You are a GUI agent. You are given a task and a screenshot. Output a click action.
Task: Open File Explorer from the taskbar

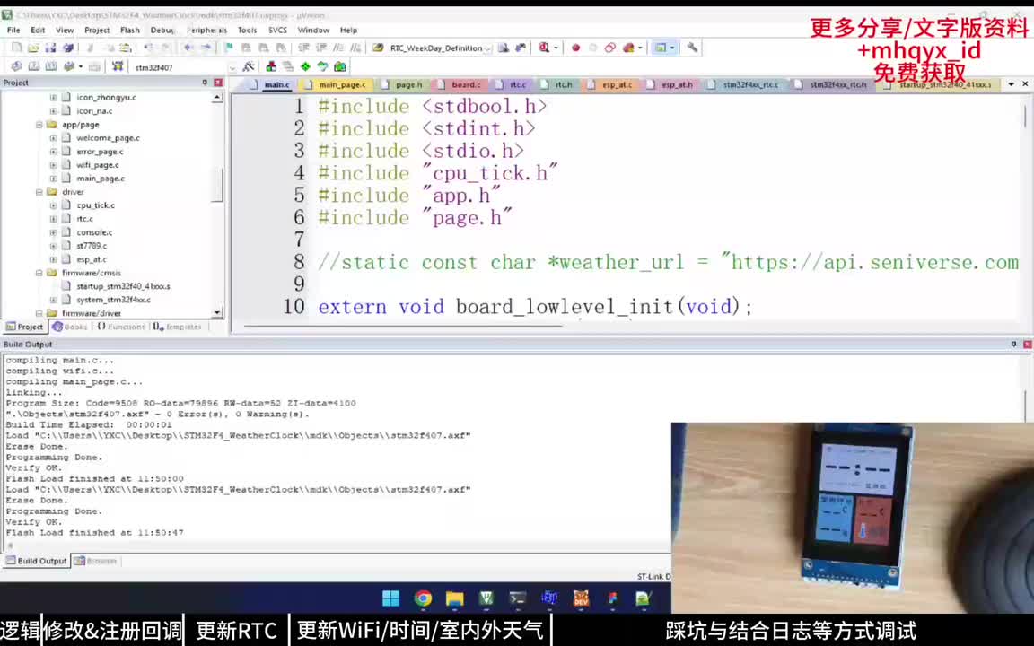(x=454, y=598)
